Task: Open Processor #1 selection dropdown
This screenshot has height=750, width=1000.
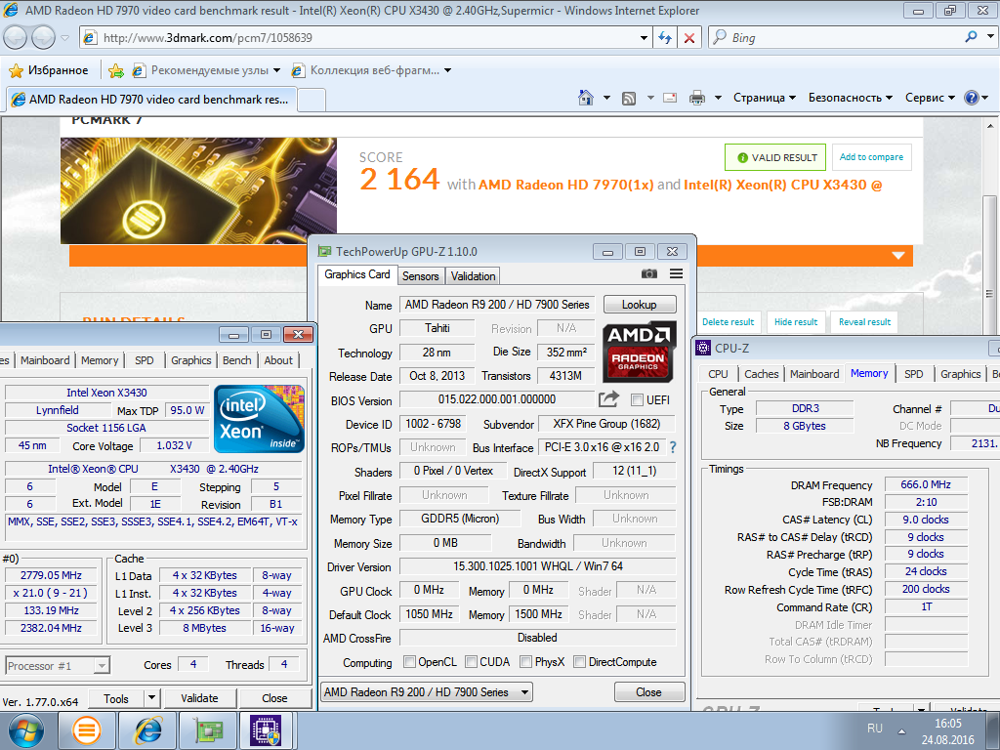Action: click(x=58, y=666)
